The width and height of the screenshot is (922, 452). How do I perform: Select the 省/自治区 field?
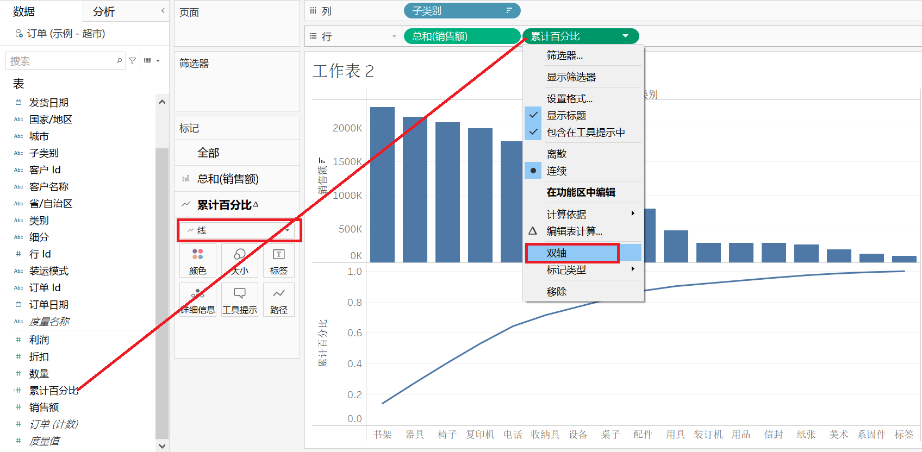pos(51,203)
